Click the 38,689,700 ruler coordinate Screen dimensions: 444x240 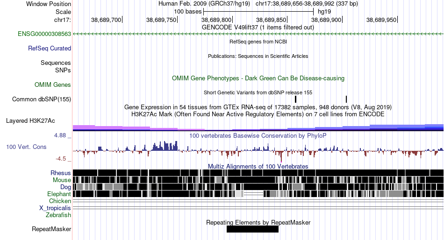point(106,20)
